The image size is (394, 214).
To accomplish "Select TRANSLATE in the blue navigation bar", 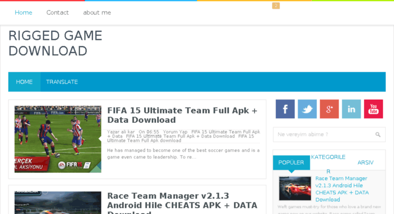I will 62,82.
